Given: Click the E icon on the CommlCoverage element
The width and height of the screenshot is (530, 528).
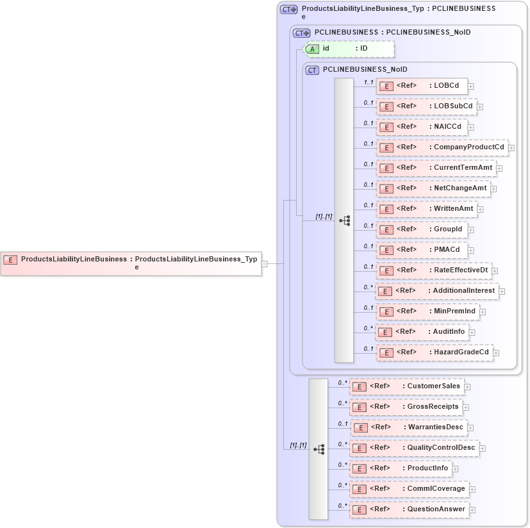Looking at the screenshot, I should pyautogui.click(x=359, y=488).
